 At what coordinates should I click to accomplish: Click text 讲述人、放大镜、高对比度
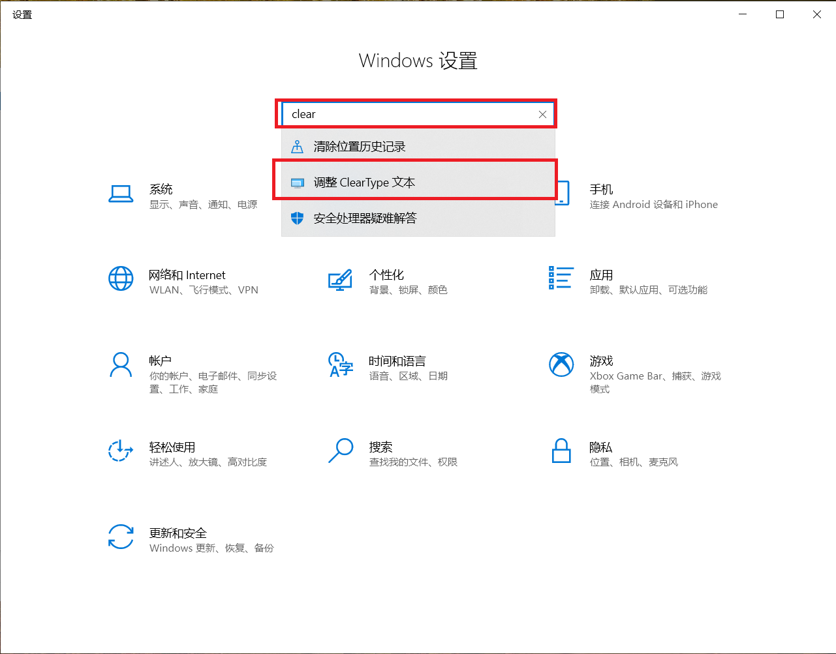point(208,462)
